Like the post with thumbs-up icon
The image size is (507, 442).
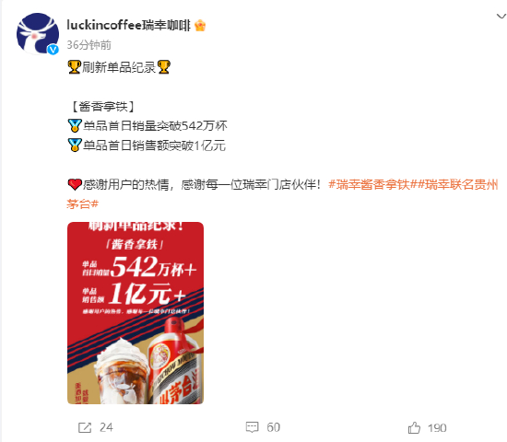tap(414, 428)
